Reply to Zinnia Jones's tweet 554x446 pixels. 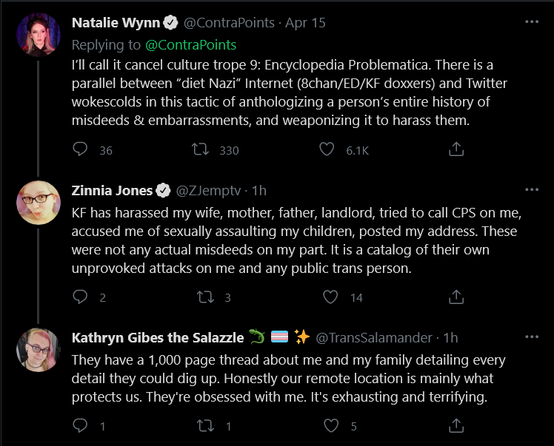[81, 297]
